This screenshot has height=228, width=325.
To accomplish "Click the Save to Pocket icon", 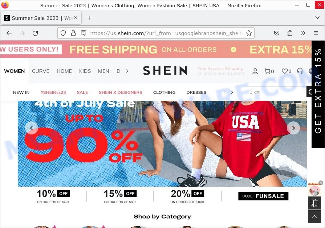I will [x=277, y=33].
